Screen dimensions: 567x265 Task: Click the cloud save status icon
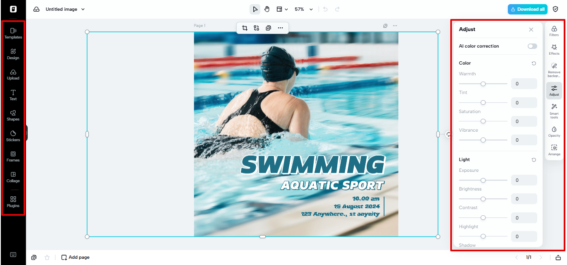coord(36,9)
